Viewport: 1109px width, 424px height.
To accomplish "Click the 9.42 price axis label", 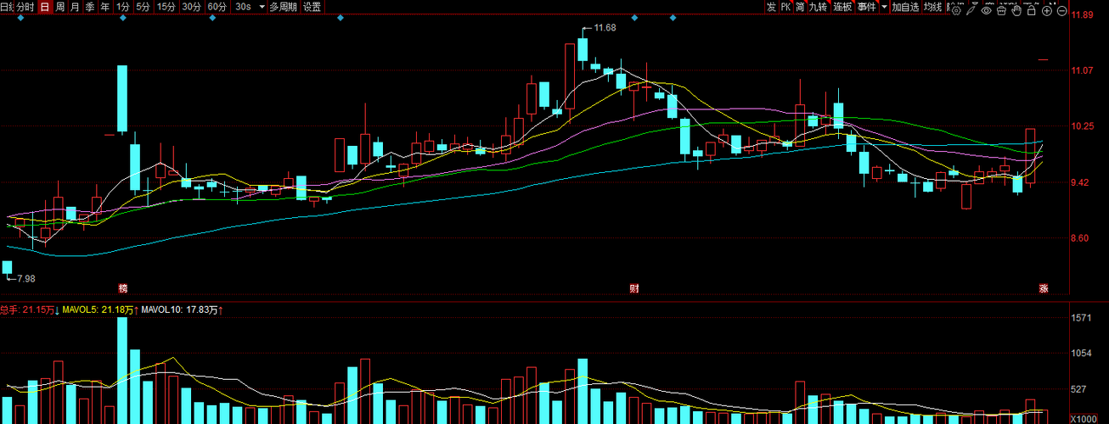I will coord(1081,182).
